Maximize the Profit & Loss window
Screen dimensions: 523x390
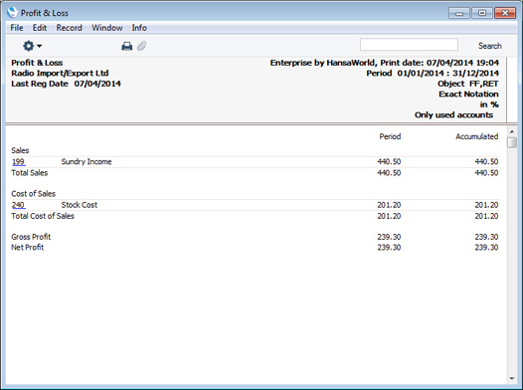482,13
